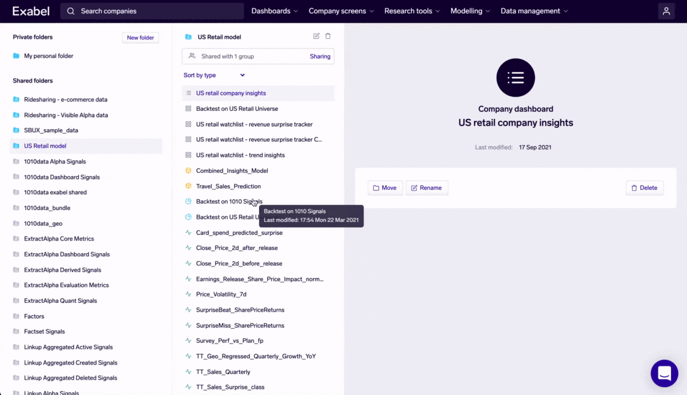Click the folder icon beside 1010data_geo
Viewport: 687px width, 395px height.
16,223
